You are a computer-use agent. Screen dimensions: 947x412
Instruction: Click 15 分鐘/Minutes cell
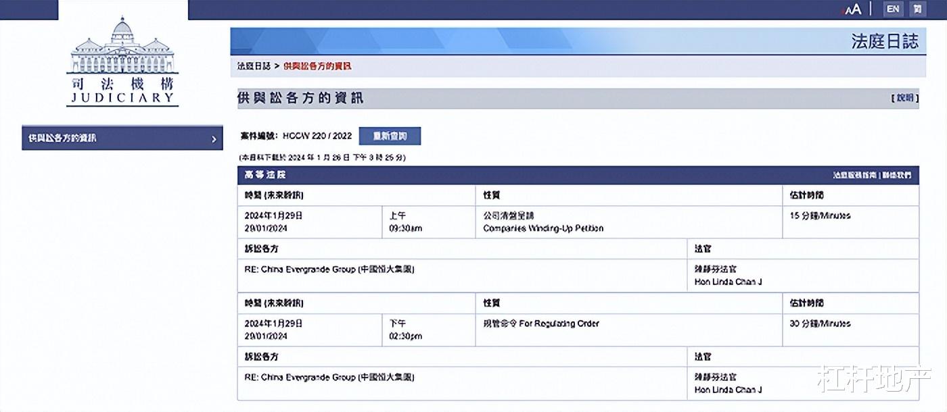850,222
